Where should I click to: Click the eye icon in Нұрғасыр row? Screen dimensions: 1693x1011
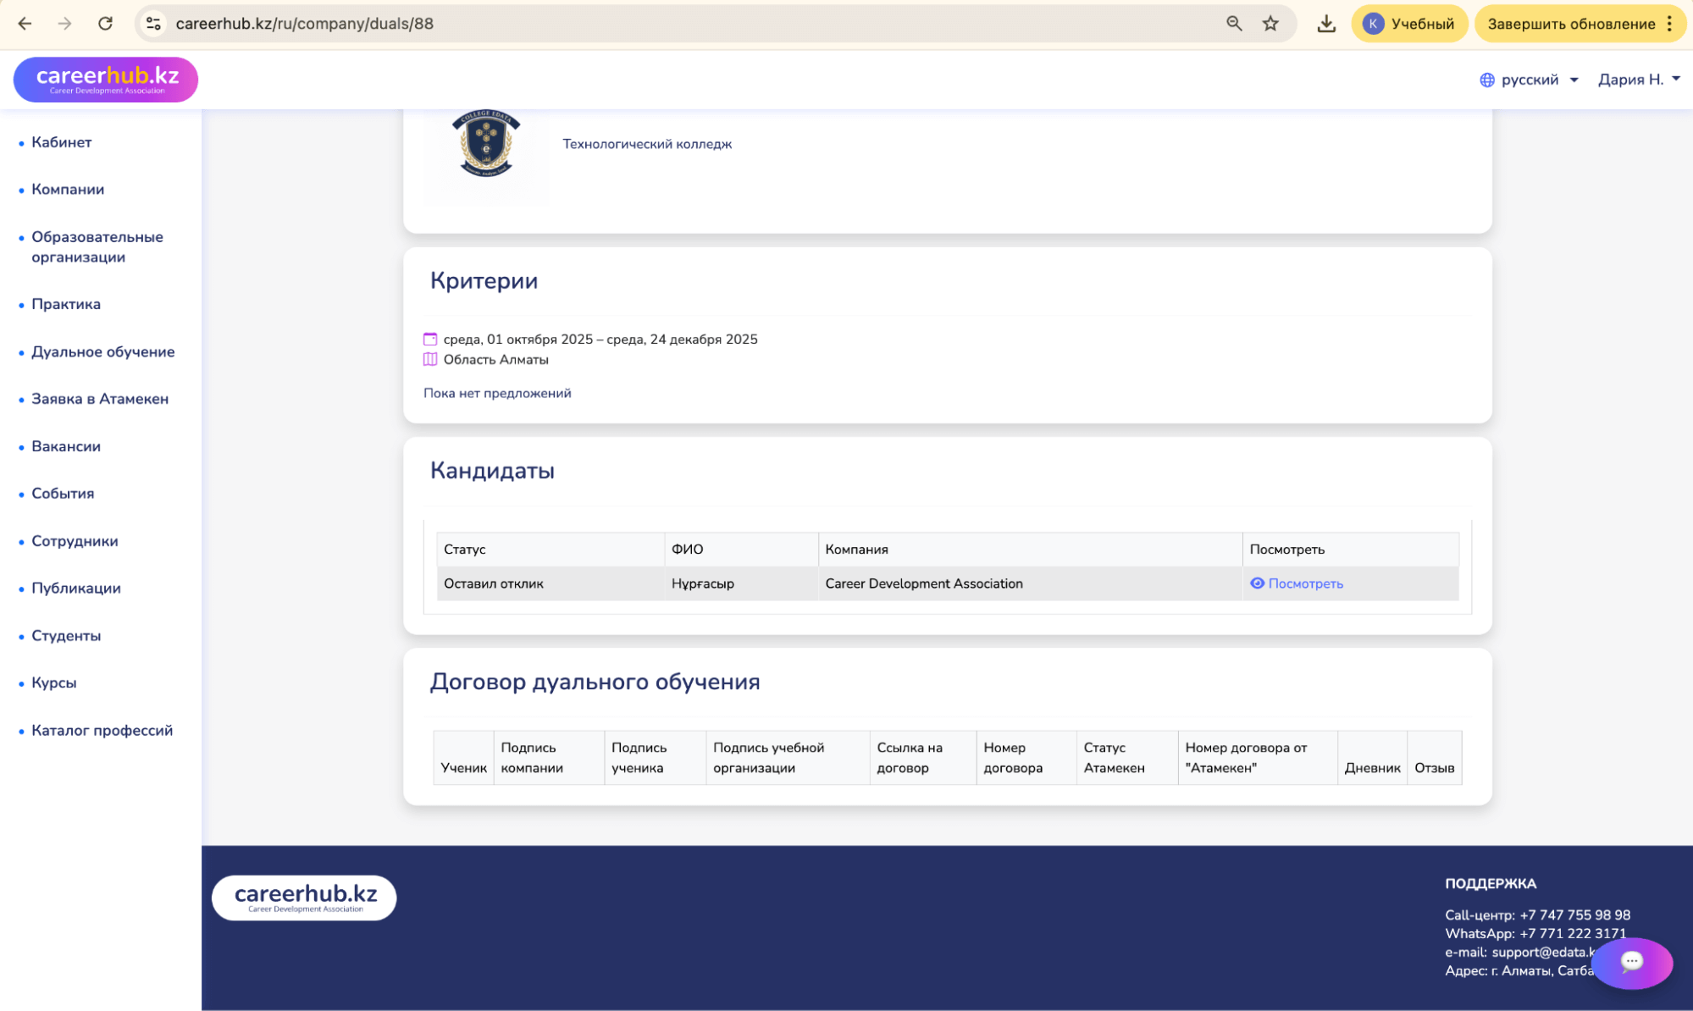click(x=1258, y=583)
